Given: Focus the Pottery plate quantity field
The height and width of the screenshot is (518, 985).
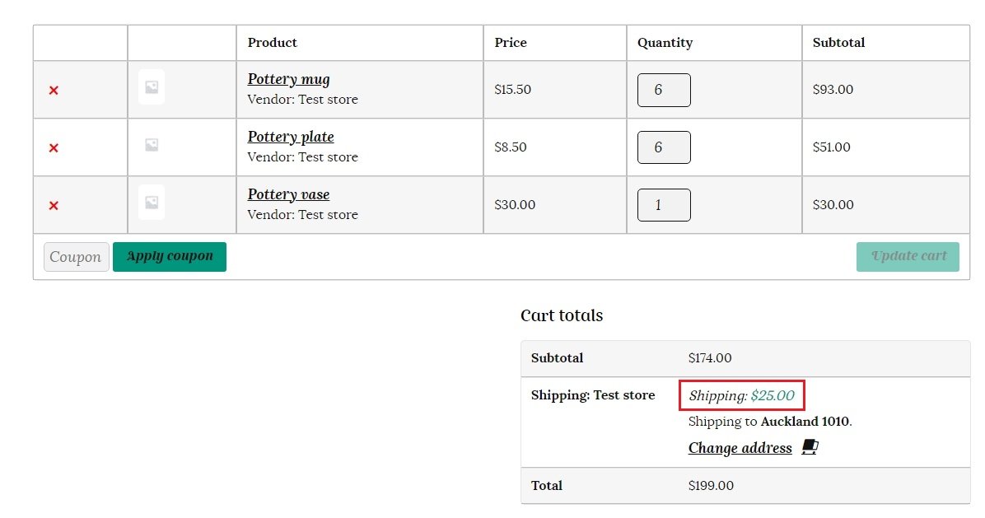Looking at the screenshot, I should coord(663,147).
